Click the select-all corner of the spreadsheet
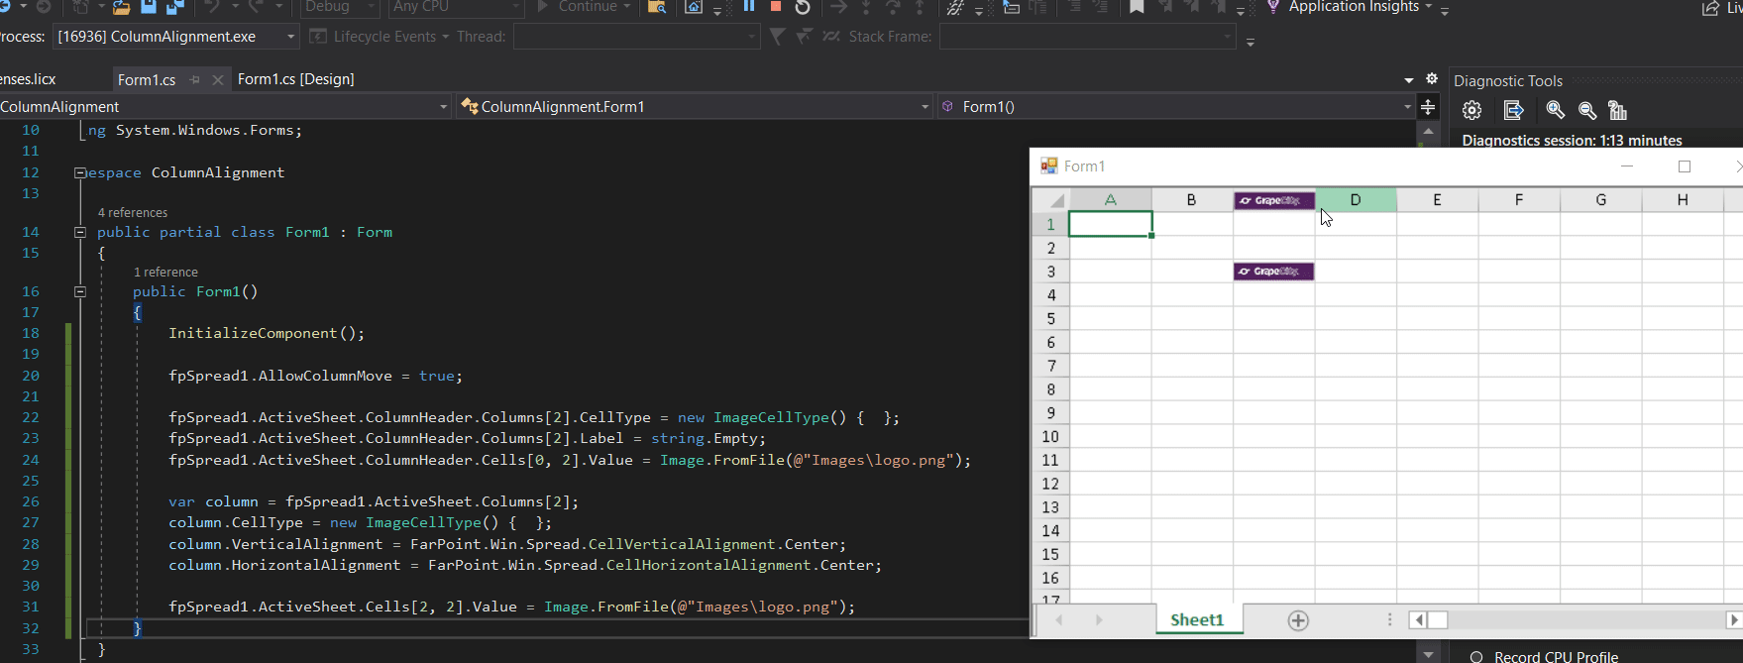Image resolution: width=1743 pixels, height=663 pixels. click(1051, 200)
